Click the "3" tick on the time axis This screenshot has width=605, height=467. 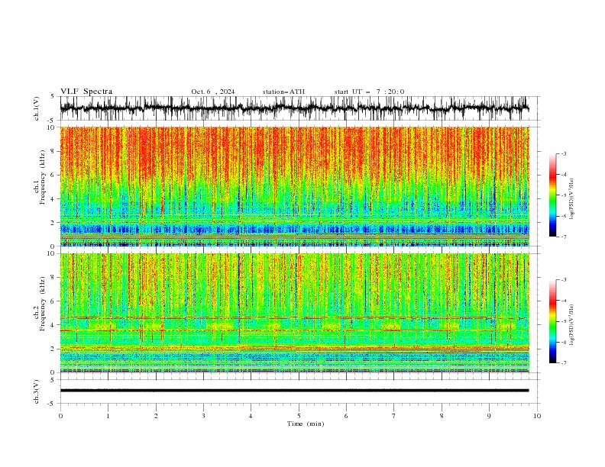tap(203, 416)
